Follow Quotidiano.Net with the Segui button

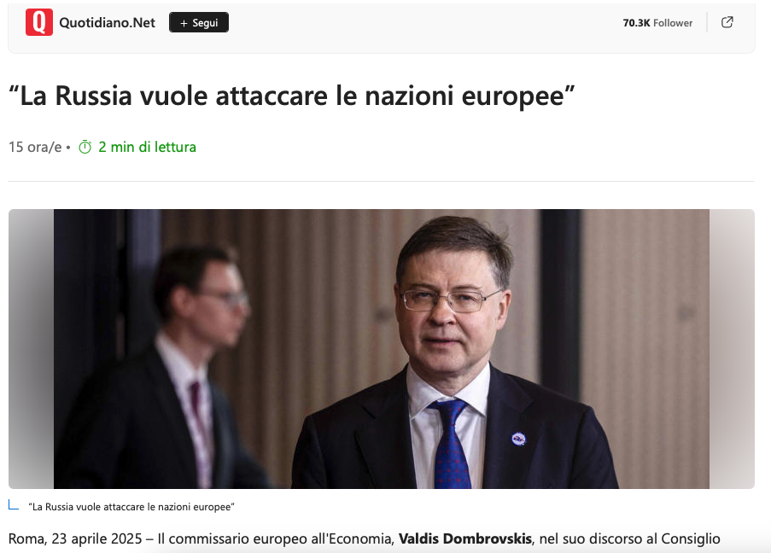(x=199, y=22)
